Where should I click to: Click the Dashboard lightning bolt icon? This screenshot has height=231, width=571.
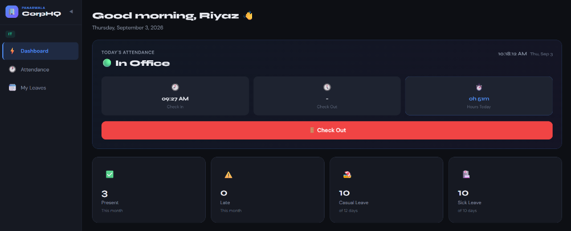[12, 51]
